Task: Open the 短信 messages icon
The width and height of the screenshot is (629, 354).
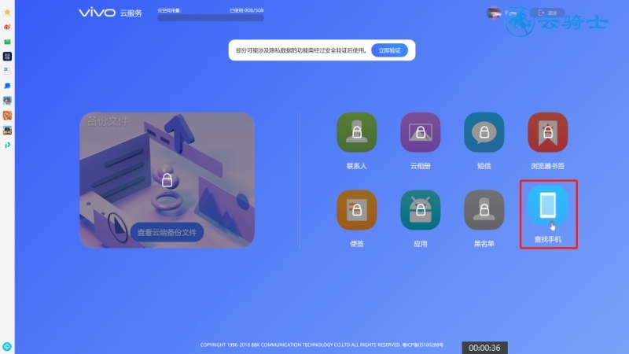Action: (x=484, y=132)
